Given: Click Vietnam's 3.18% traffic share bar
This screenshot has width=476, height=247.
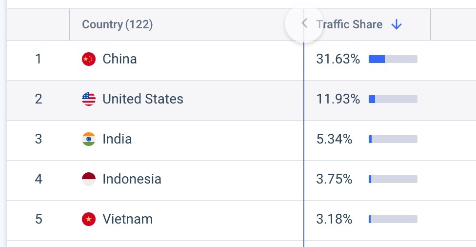Looking at the screenshot, I should point(393,220).
